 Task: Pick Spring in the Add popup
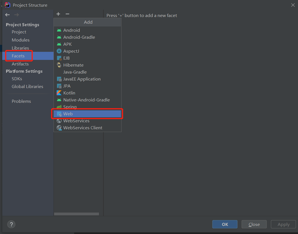[88, 107]
